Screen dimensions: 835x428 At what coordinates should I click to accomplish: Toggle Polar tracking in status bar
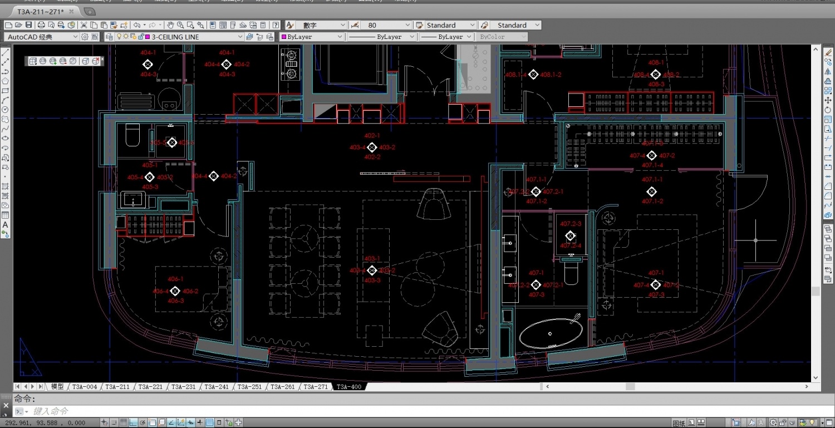tap(143, 422)
